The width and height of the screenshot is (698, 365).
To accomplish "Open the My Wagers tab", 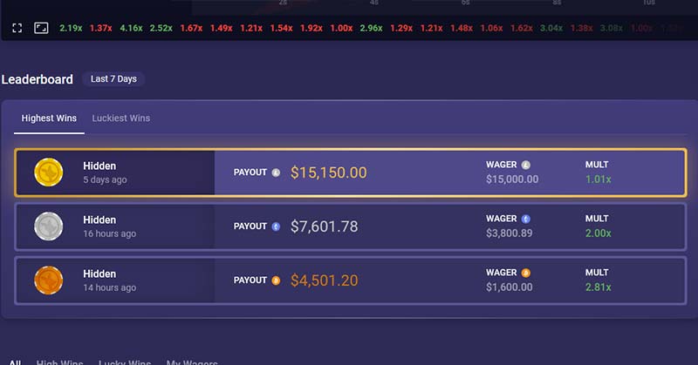I will point(192,362).
